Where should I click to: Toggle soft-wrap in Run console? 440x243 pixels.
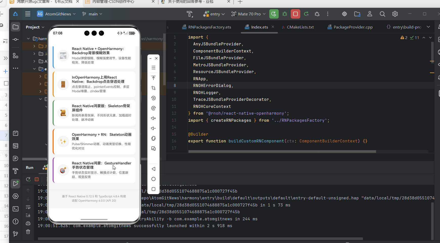tap(28, 207)
